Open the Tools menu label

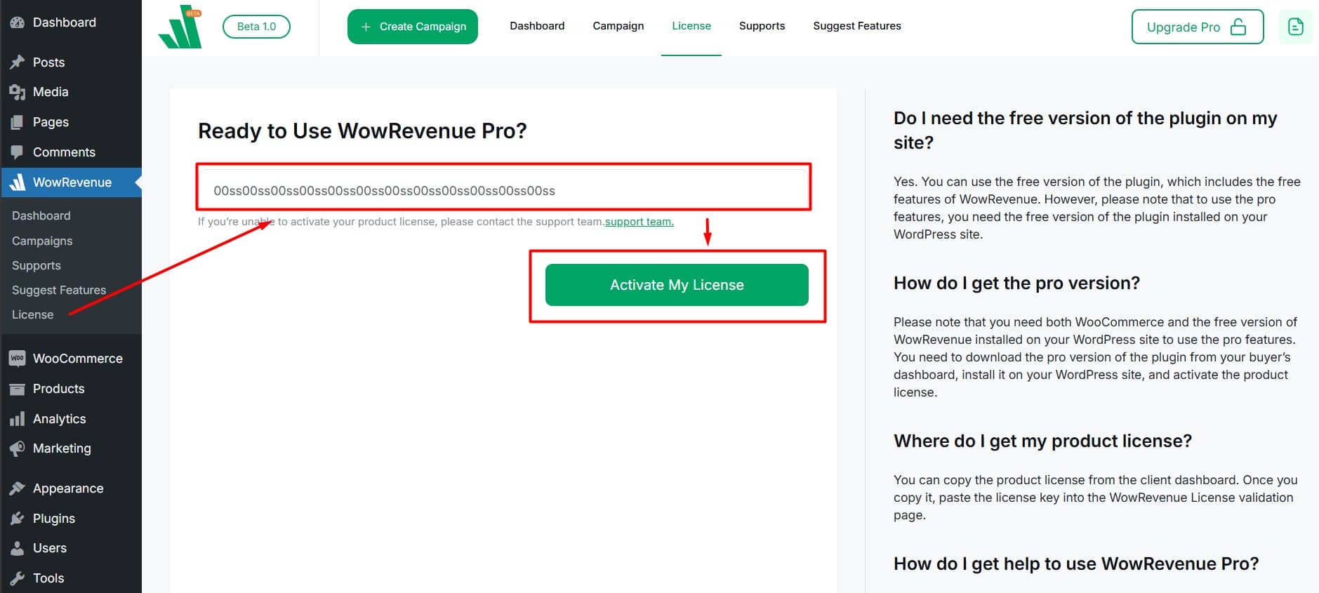point(48,578)
